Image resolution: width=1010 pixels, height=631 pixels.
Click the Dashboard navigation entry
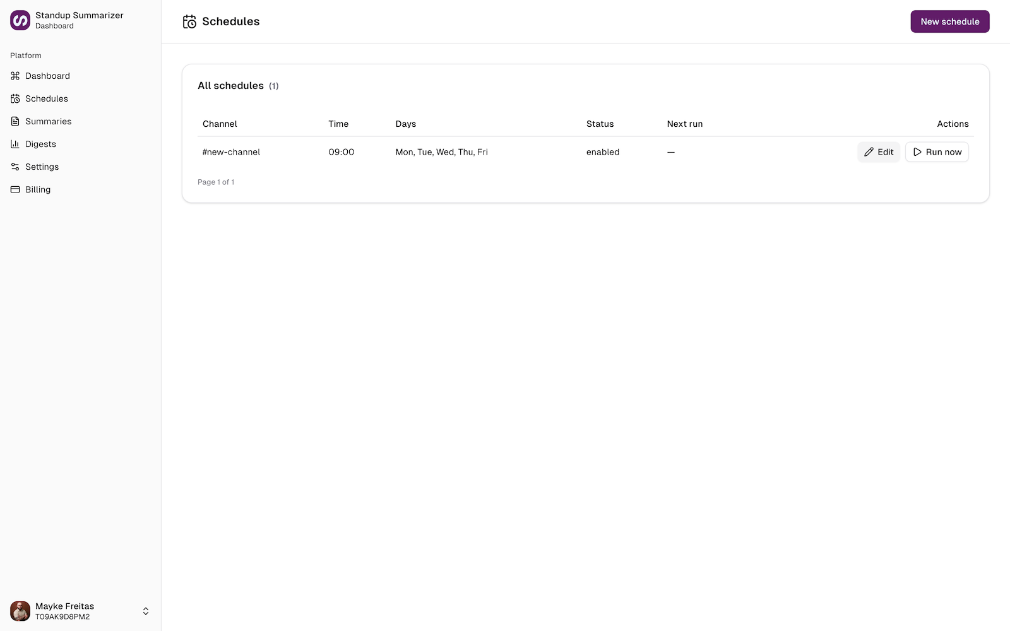tap(47, 76)
